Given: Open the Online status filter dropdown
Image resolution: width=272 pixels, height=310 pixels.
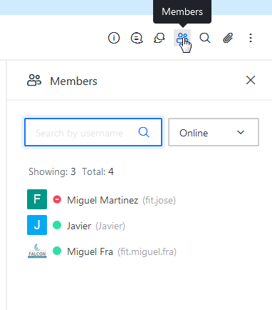Looking at the screenshot, I should [214, 132].
